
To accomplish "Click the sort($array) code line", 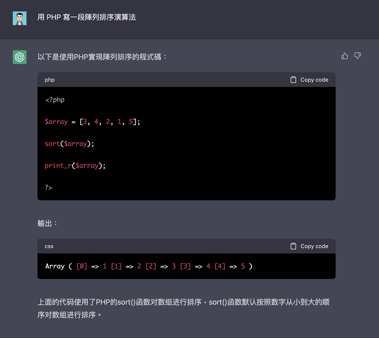I will [69, 144].
